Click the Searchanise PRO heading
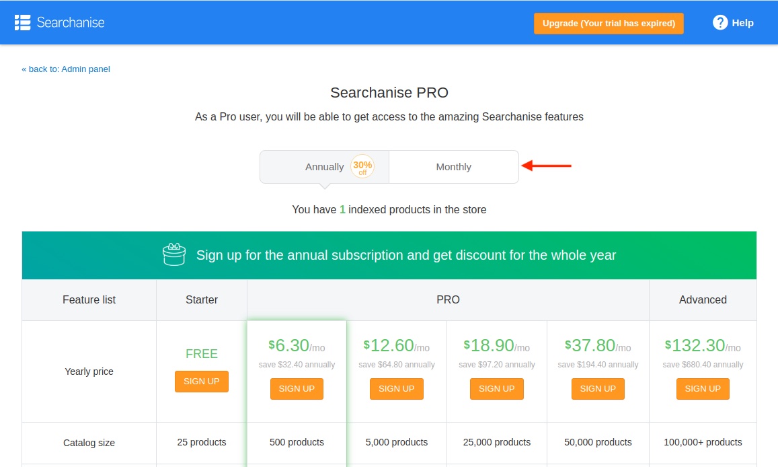Screen dimensions: 778x467 [389, 93]
